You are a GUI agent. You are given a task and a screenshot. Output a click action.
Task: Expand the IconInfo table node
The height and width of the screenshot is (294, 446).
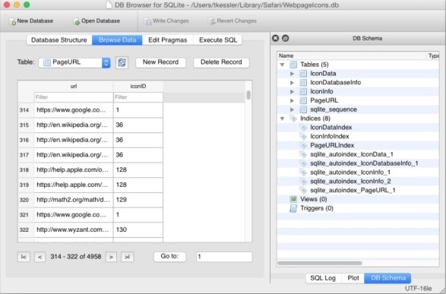tap(292, 92)
